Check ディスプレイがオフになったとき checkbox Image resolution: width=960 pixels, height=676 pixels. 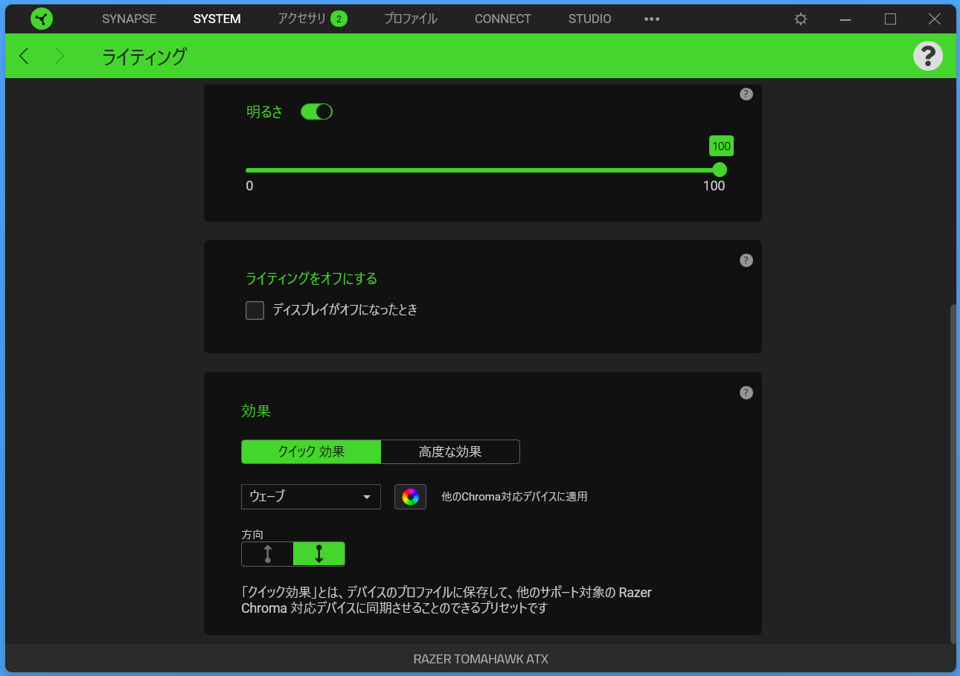[255, 310]
